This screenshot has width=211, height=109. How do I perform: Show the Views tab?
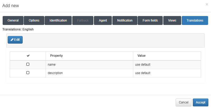coord(172,20)
